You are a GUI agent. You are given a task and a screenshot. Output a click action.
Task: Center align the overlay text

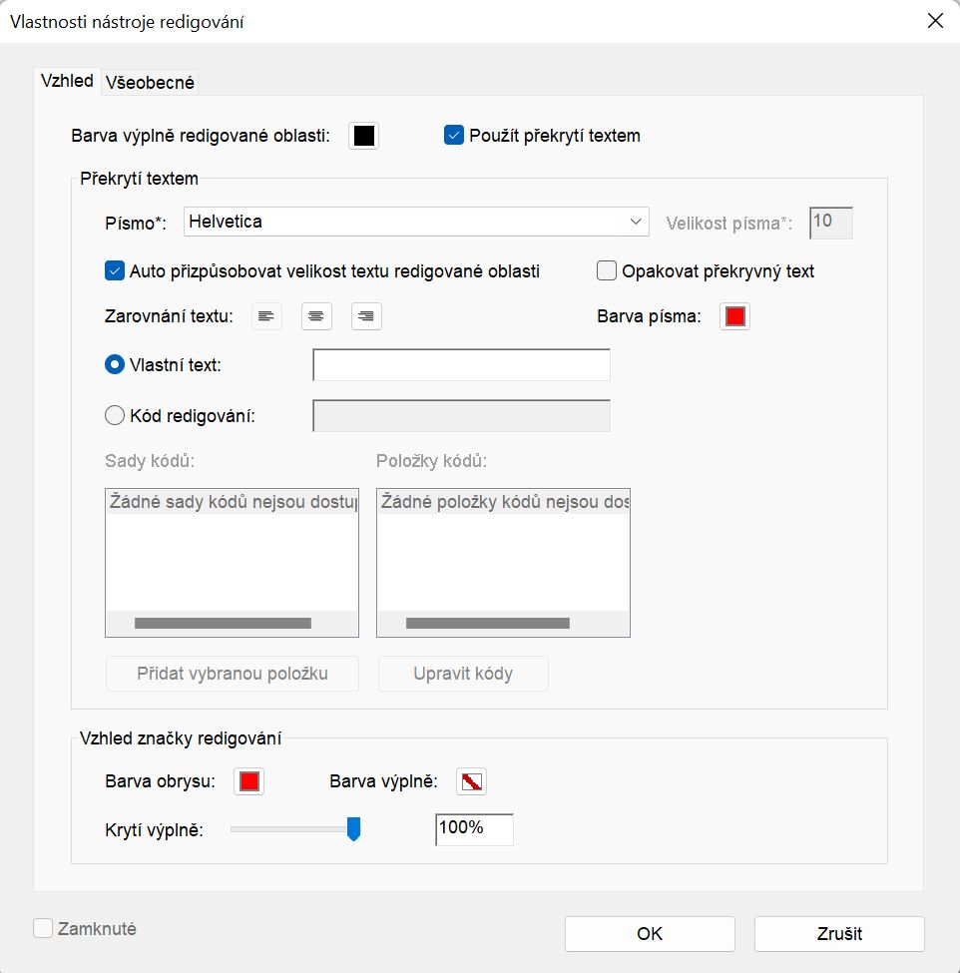(x=315, y=316)
